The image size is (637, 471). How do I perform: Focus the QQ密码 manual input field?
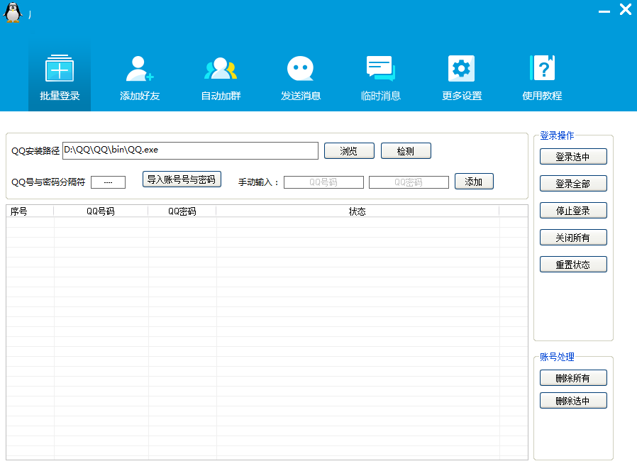coord(409,182)
